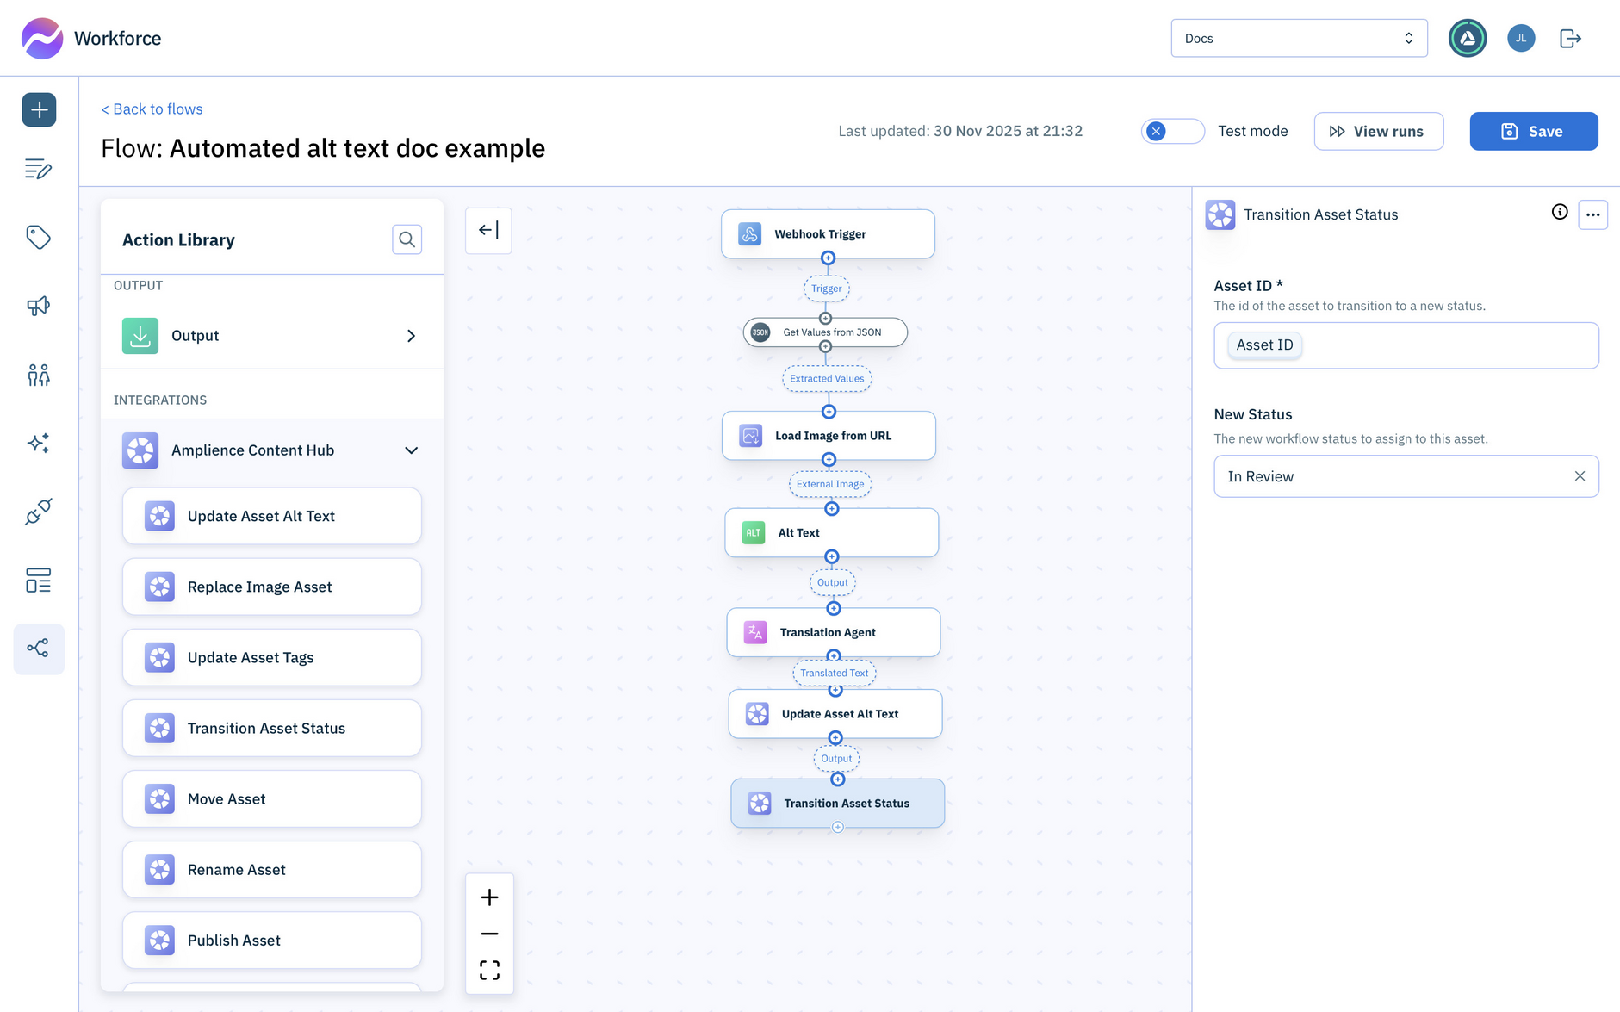This screenshot has height=1012, width=1620.
Task: Open the info icon for Transition Asset Status
Action: tap(1559, 214)
